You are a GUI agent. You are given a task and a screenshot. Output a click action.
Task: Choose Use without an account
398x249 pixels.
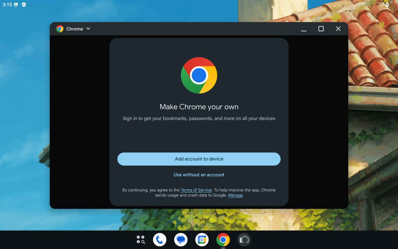tap(199, 175)
